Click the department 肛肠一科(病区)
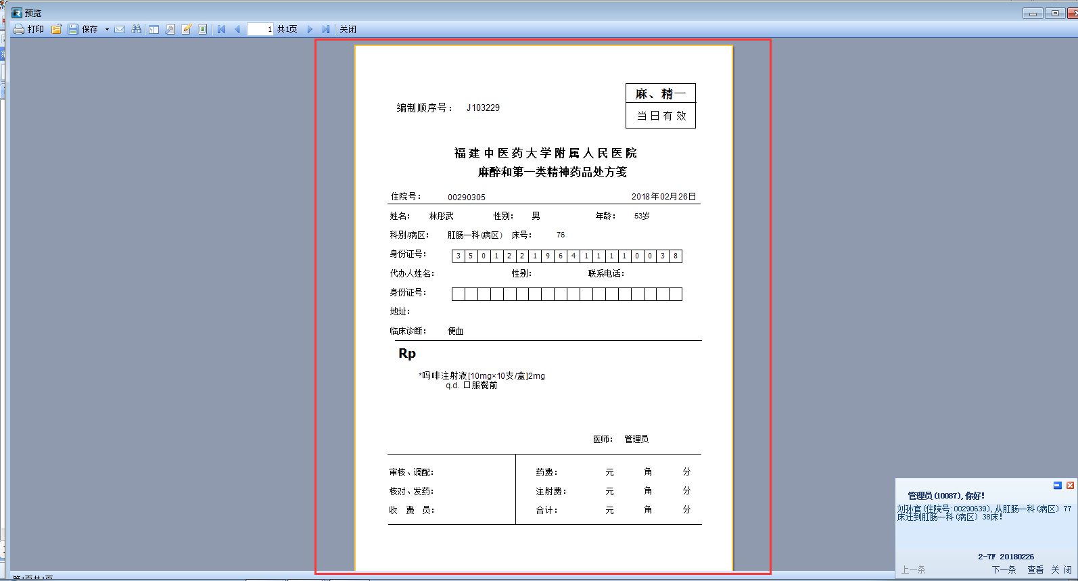The height and width of the screenshot is (581, 1078). 475,235
